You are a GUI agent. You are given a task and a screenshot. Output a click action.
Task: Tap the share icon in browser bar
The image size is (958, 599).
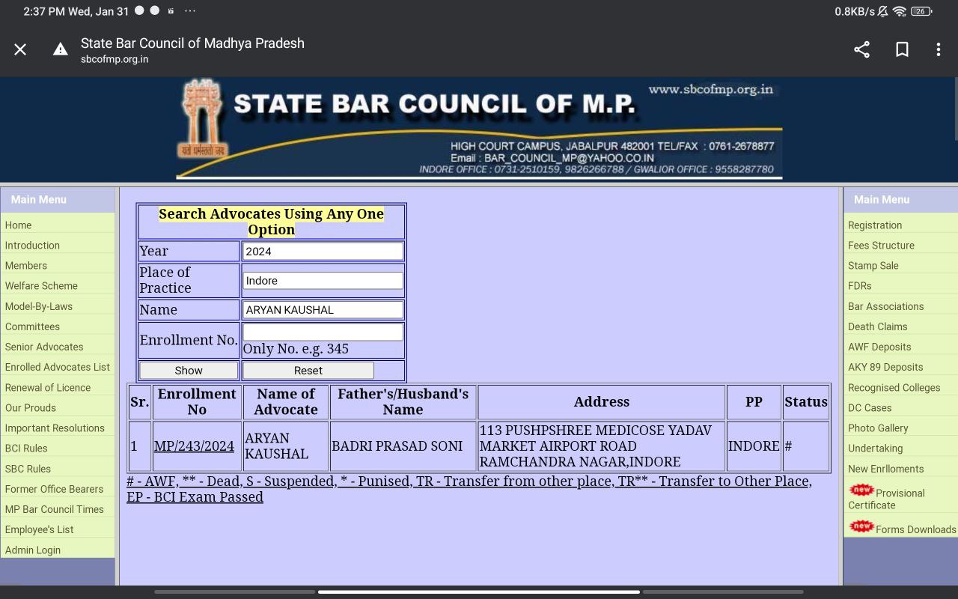[x=861, y=49]
